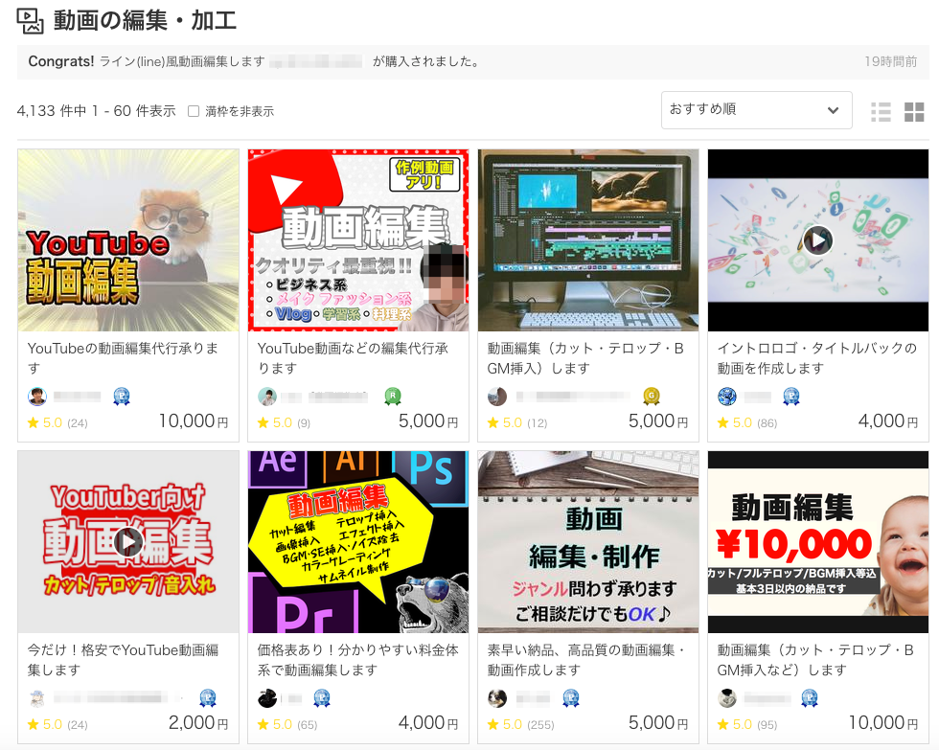939x750 pixels.
Task: Play the "YouTuber向け動画編集" thumbnail video
Action: click(128, 542)
